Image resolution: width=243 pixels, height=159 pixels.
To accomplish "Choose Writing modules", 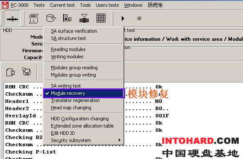I will coord(84,57).
